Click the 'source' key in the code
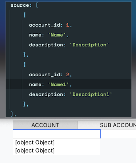 [20, 5]
